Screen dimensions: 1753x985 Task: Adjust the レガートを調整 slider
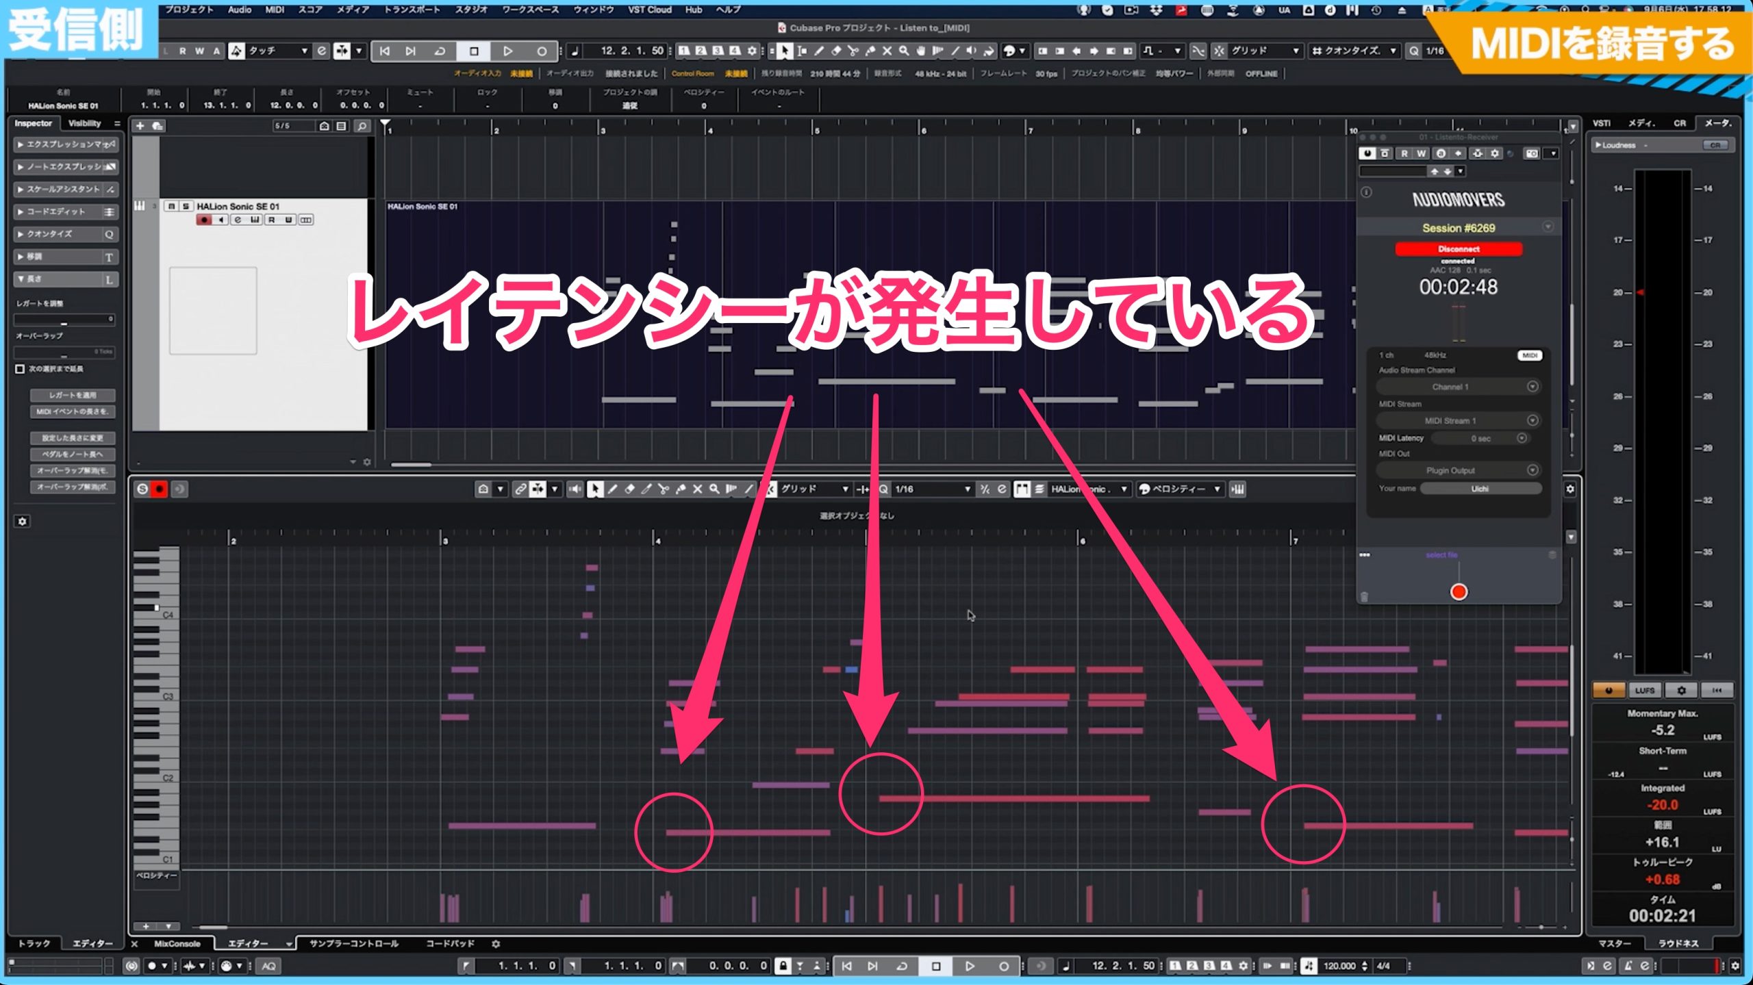(64, 319)
